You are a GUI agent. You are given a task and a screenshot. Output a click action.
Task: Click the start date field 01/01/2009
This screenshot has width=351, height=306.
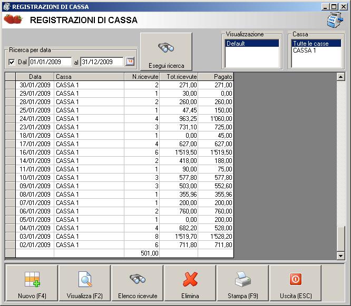point(51,62)
